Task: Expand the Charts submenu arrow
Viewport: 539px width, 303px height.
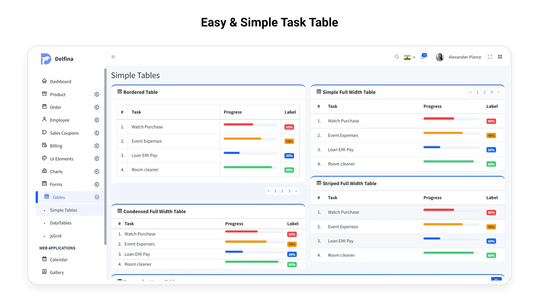Action: point(97,172)
